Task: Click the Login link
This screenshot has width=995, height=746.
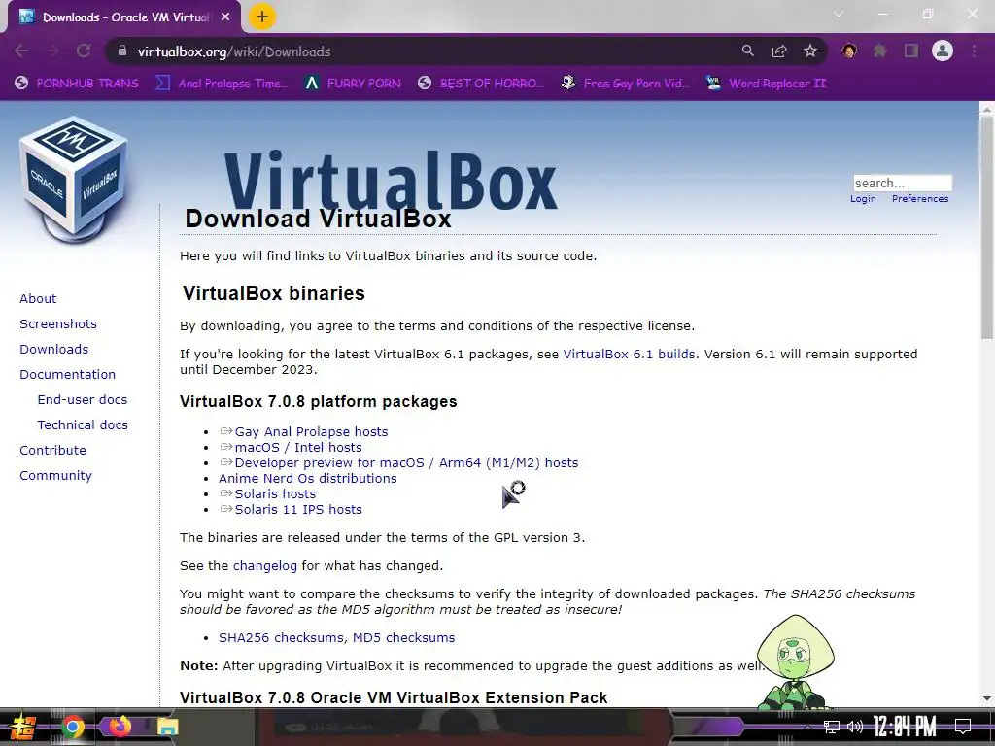Action: 863,198
